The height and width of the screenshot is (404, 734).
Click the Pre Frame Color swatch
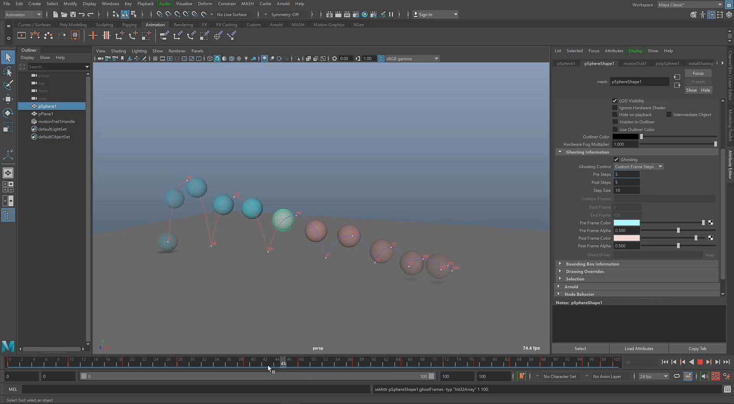(x=627, y=222)
